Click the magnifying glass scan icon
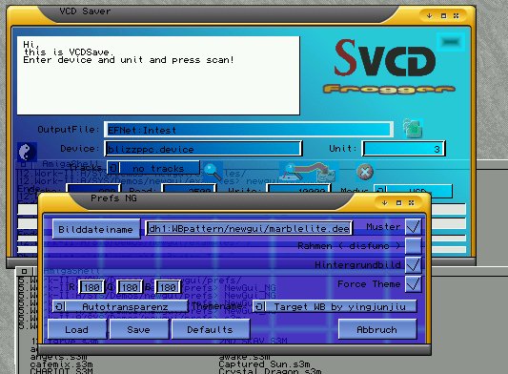The image size is (508, 374). click(213, 172)
